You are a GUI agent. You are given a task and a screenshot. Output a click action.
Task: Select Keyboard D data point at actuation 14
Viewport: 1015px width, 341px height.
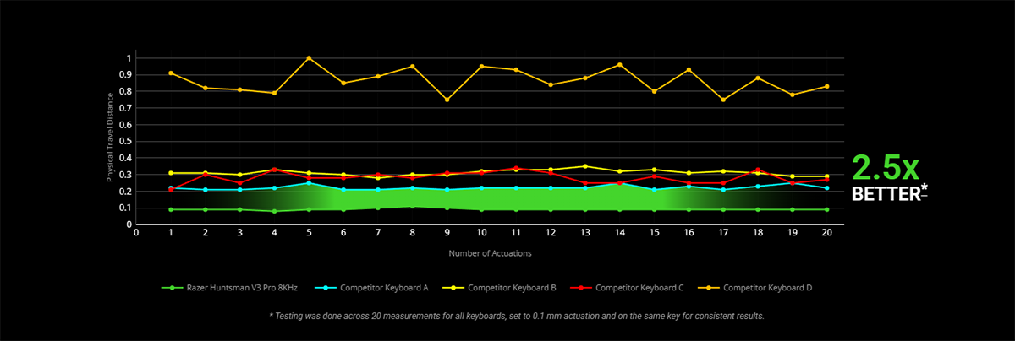click(620, 64)
